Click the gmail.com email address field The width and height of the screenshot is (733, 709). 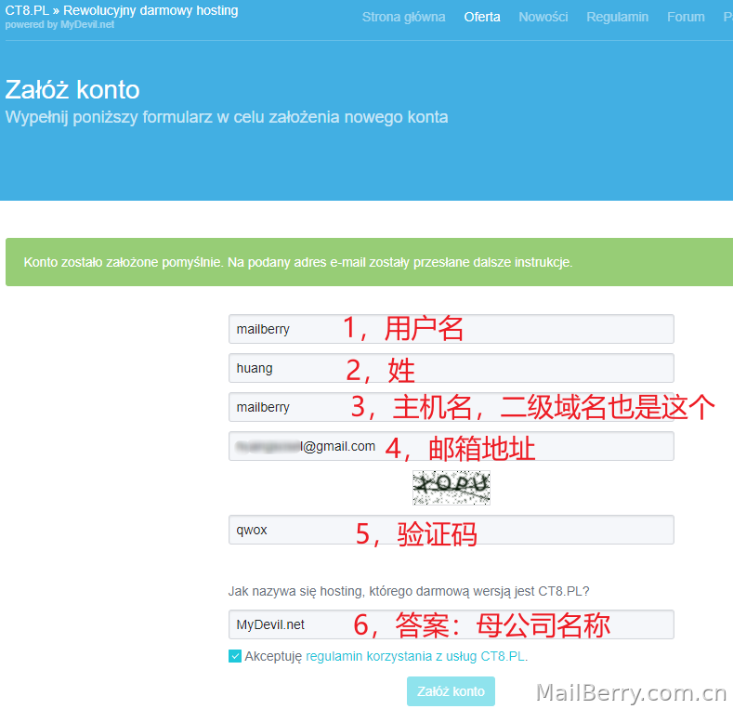[x=452, y=446]
